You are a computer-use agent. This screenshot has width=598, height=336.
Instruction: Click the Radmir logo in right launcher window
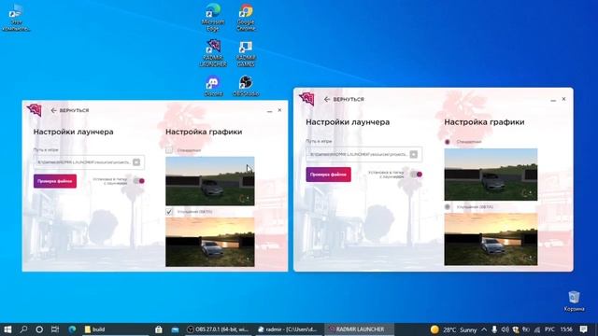[306, 99]
